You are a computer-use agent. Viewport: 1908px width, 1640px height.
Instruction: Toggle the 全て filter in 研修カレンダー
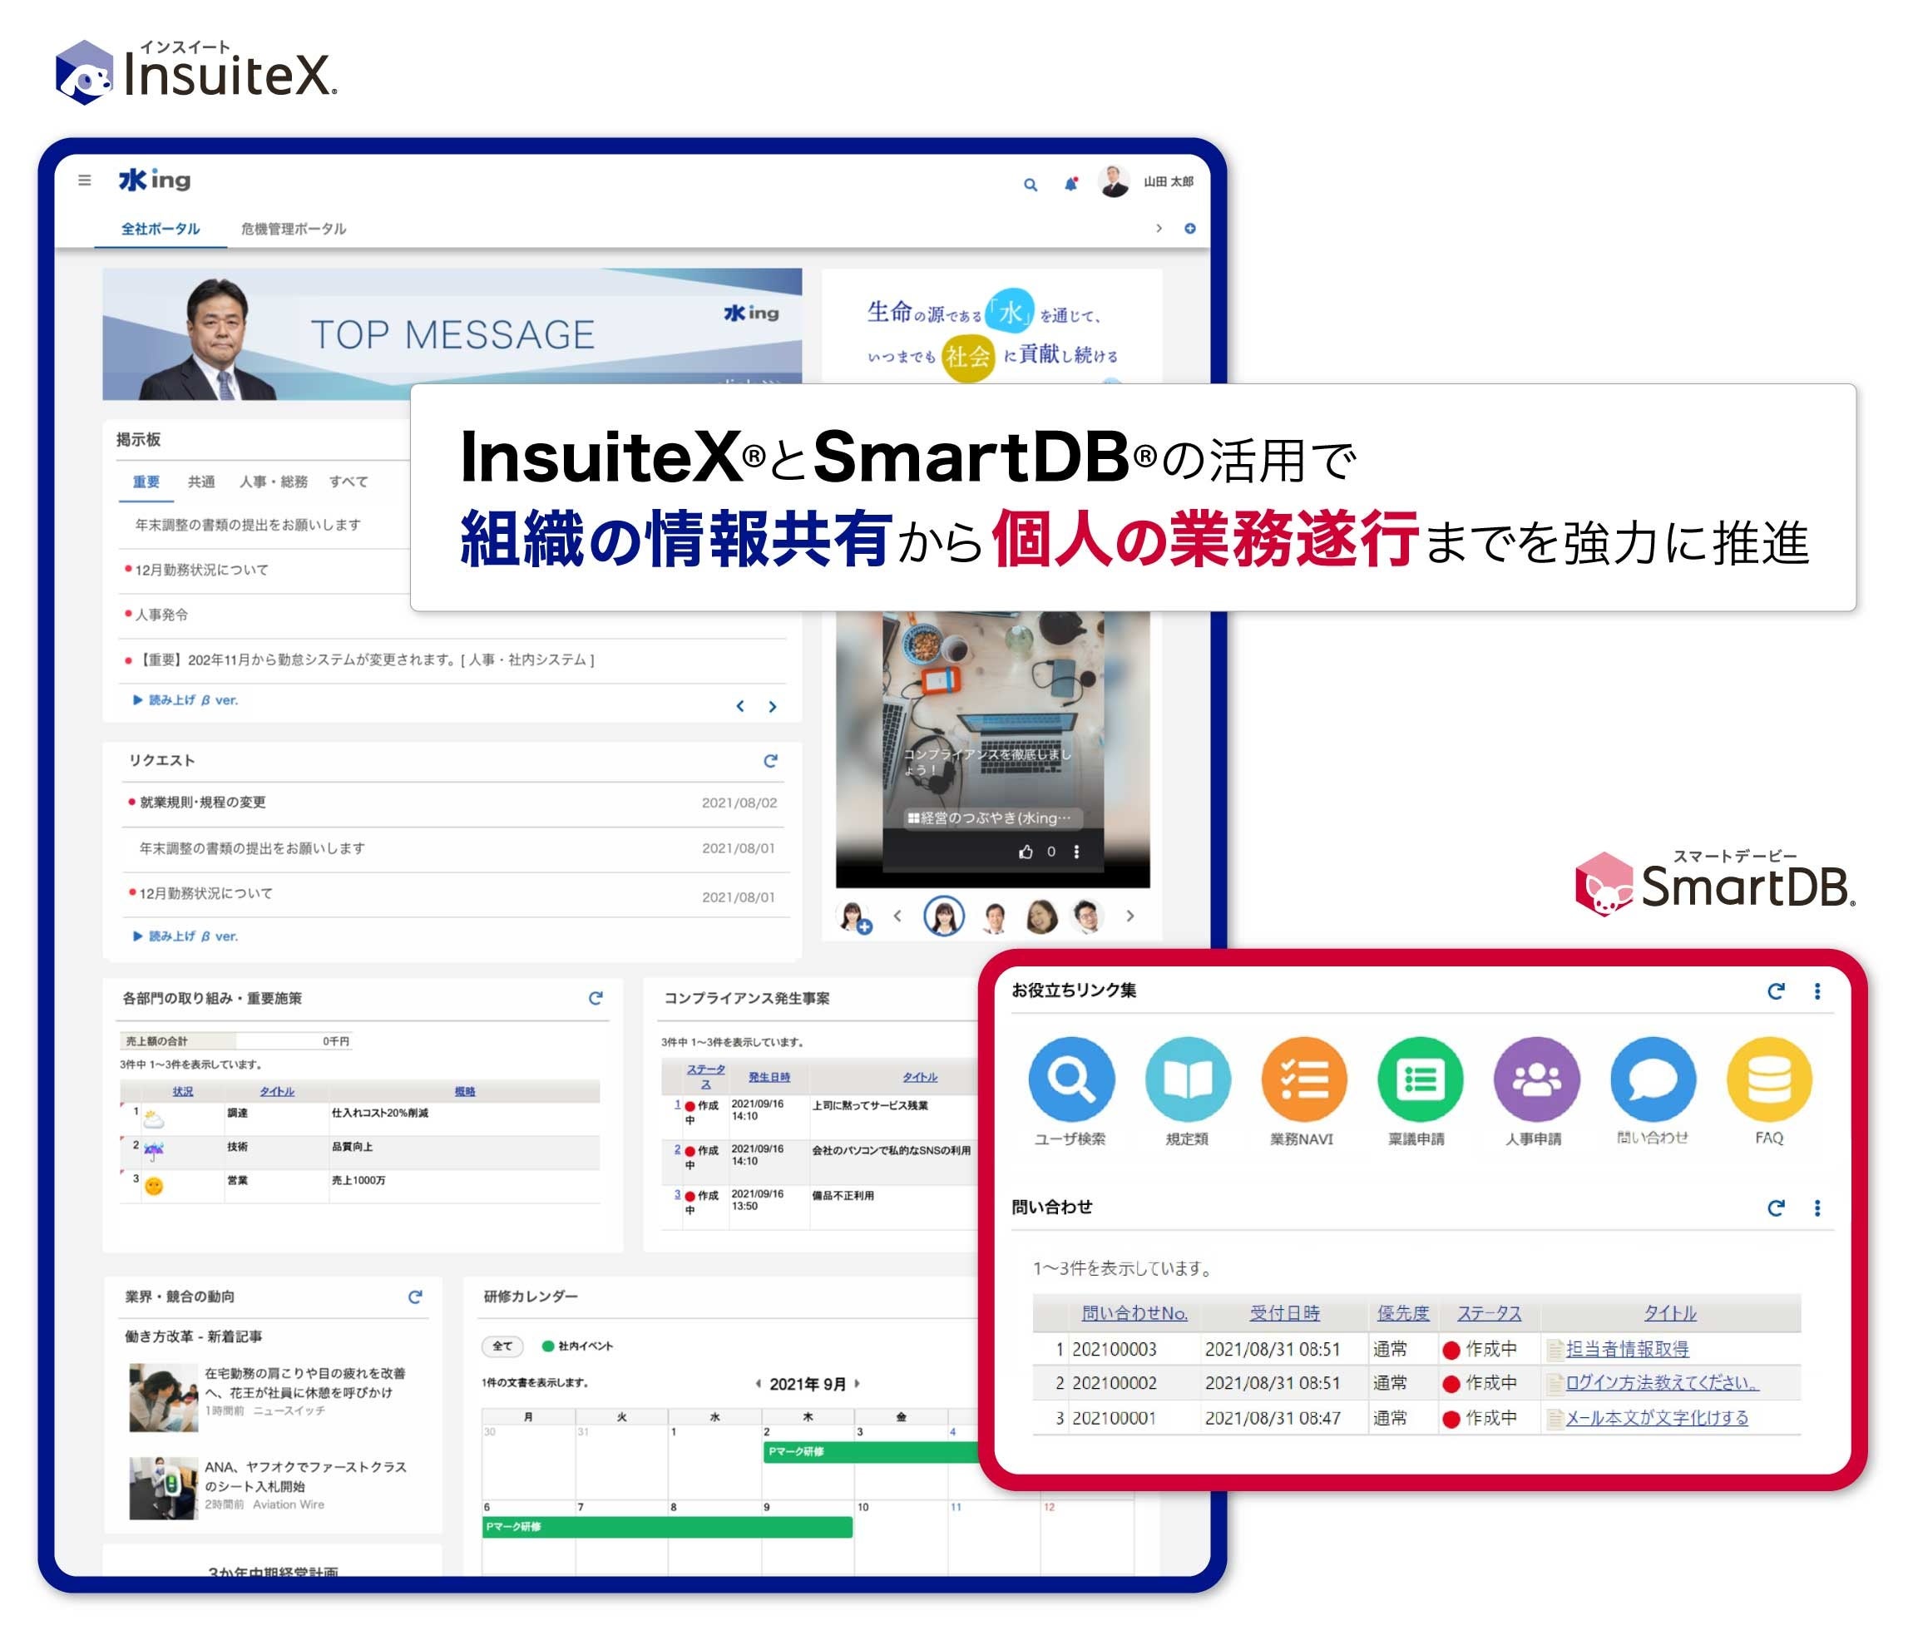(502, 1346)
